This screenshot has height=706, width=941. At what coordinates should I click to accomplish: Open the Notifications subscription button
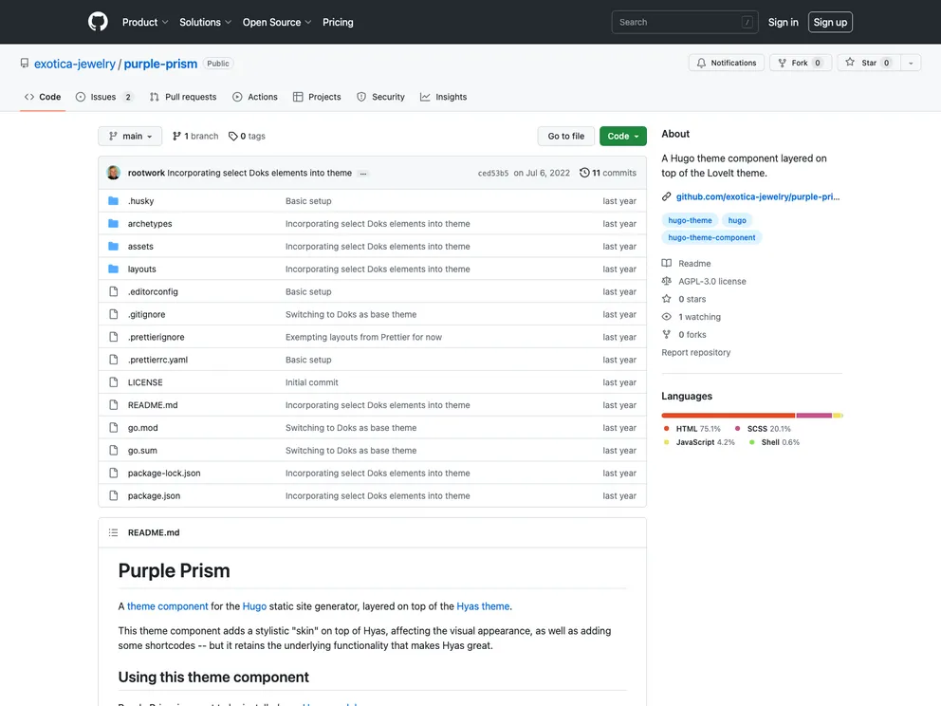click(x=727, y=63)
